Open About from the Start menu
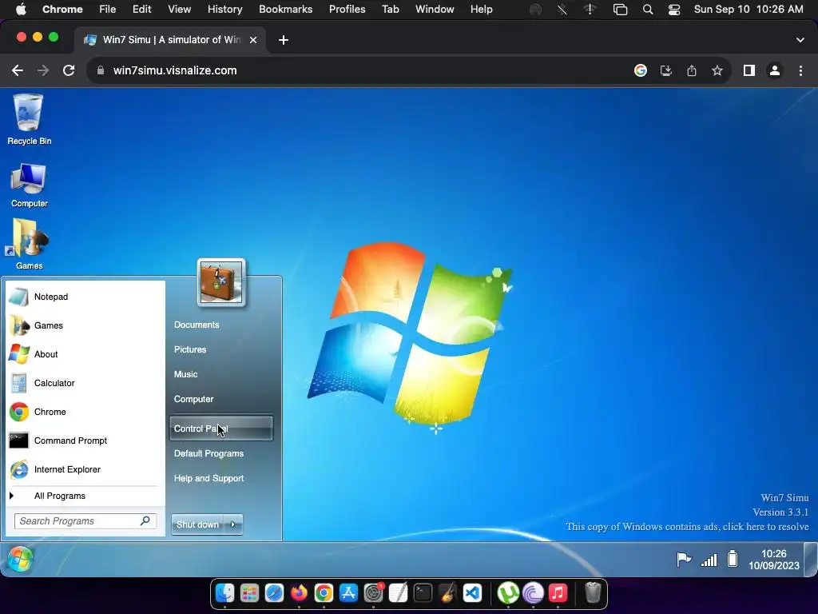The height and width of the screenshot is (614, 818). tap(83, 354)
